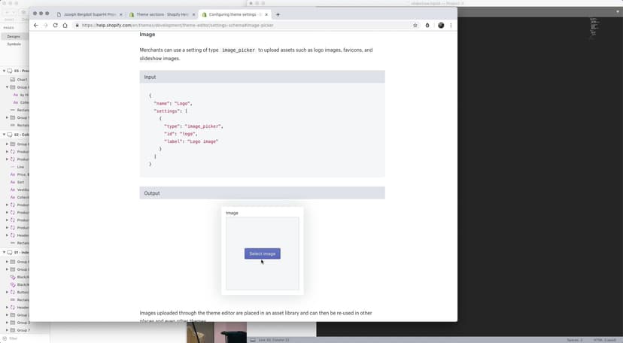Select the Symbols page in sidebar
Viewport: 623px width, 343px height.
[14, 44]
